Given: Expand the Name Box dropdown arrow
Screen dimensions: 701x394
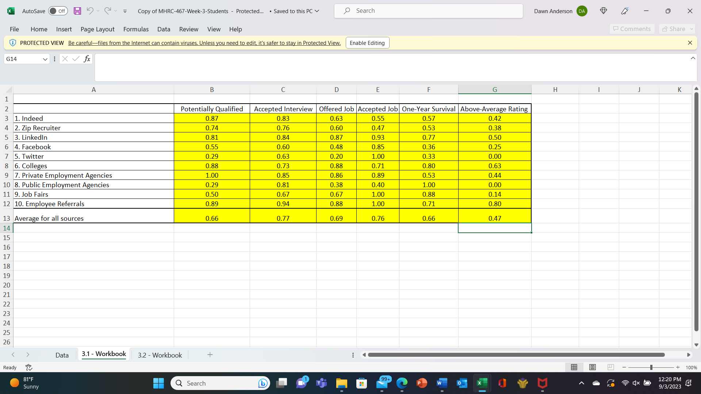Looking at the screenshot, I should (45, 59).
